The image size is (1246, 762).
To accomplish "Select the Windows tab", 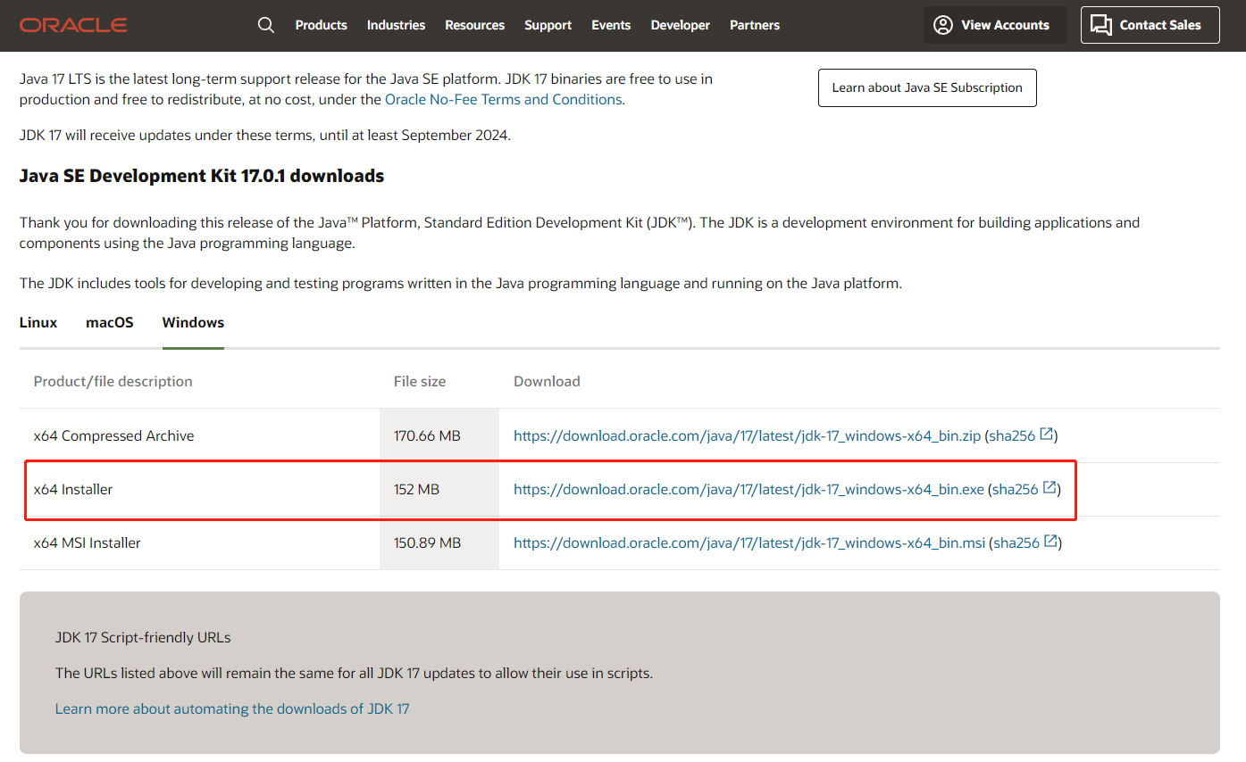I will (192, 322).
